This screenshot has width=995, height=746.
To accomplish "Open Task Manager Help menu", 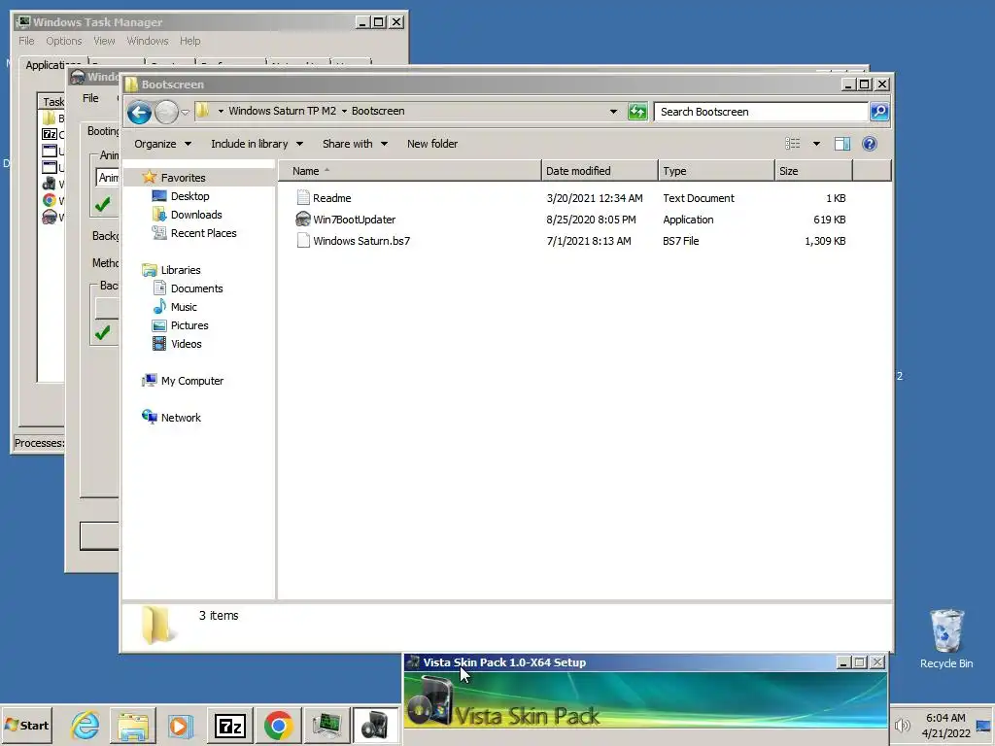I will coord(189,41).
